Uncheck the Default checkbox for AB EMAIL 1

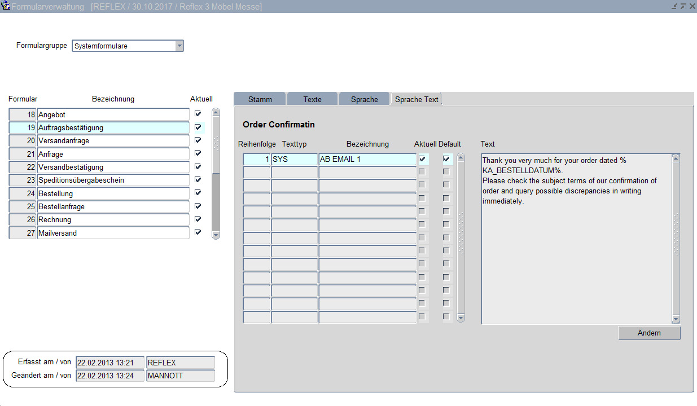446,159
